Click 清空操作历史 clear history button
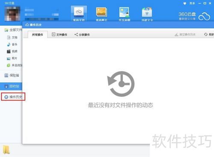This screenshot has width=214, height=157. click(185, 35)
